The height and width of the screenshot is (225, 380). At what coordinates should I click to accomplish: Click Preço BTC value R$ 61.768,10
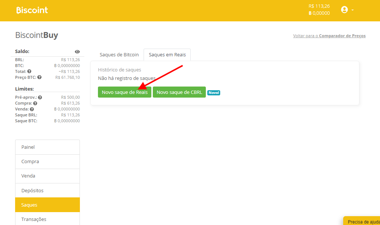point(68,77)
